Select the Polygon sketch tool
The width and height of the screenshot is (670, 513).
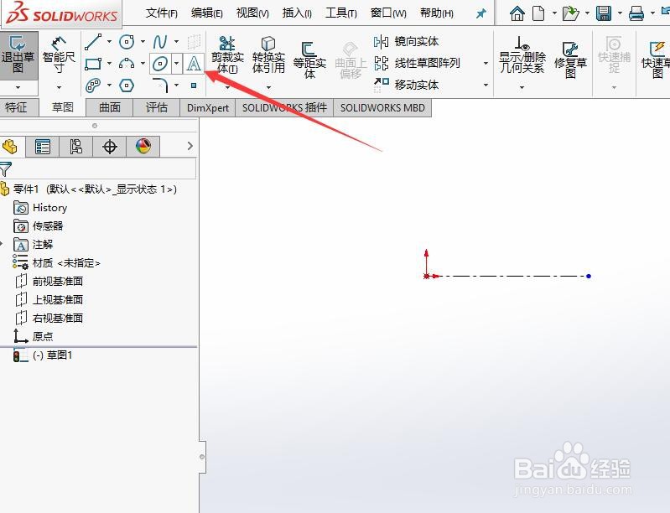click(x=127, y=85)
